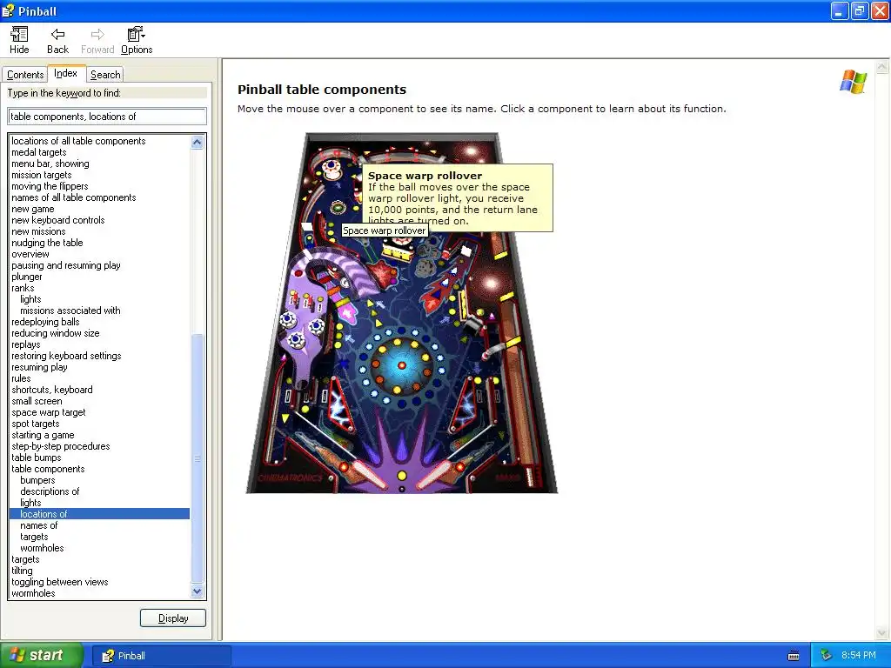
Task: Select 'toggling between views' index entry
Action: tap(60, 582)
